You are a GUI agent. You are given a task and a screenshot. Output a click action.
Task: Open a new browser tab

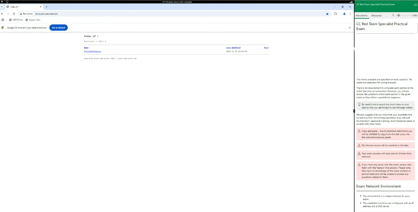[46, 7]
